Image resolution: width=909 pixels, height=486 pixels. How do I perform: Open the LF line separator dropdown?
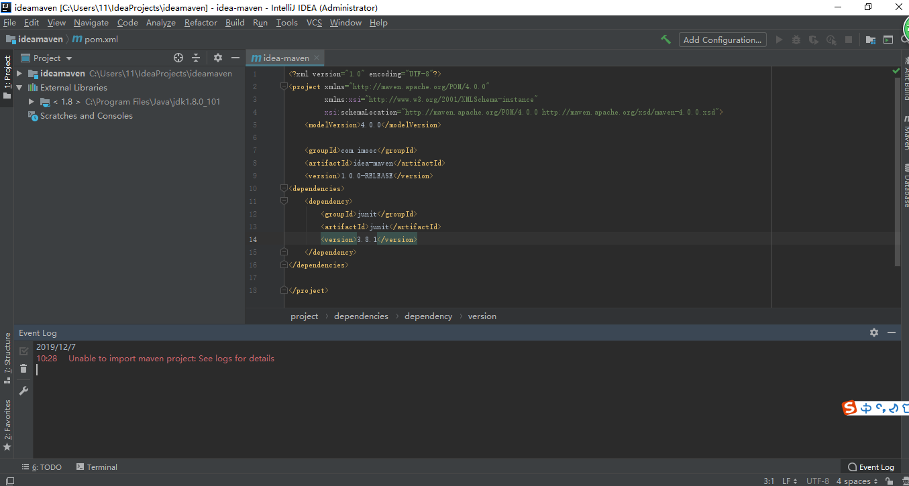click(x=790, y=481)
